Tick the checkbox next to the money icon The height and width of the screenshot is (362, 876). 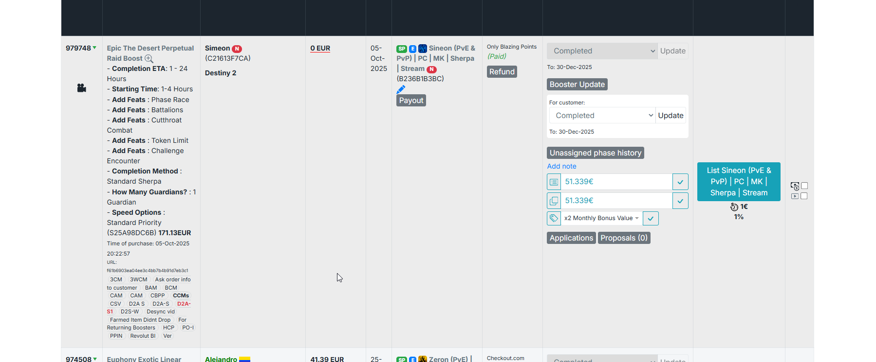[x=804, y=186]
